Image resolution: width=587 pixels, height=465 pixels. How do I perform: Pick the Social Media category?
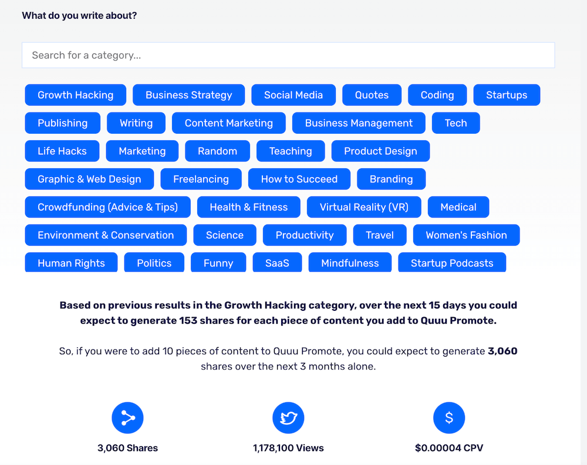click(293, 95)
